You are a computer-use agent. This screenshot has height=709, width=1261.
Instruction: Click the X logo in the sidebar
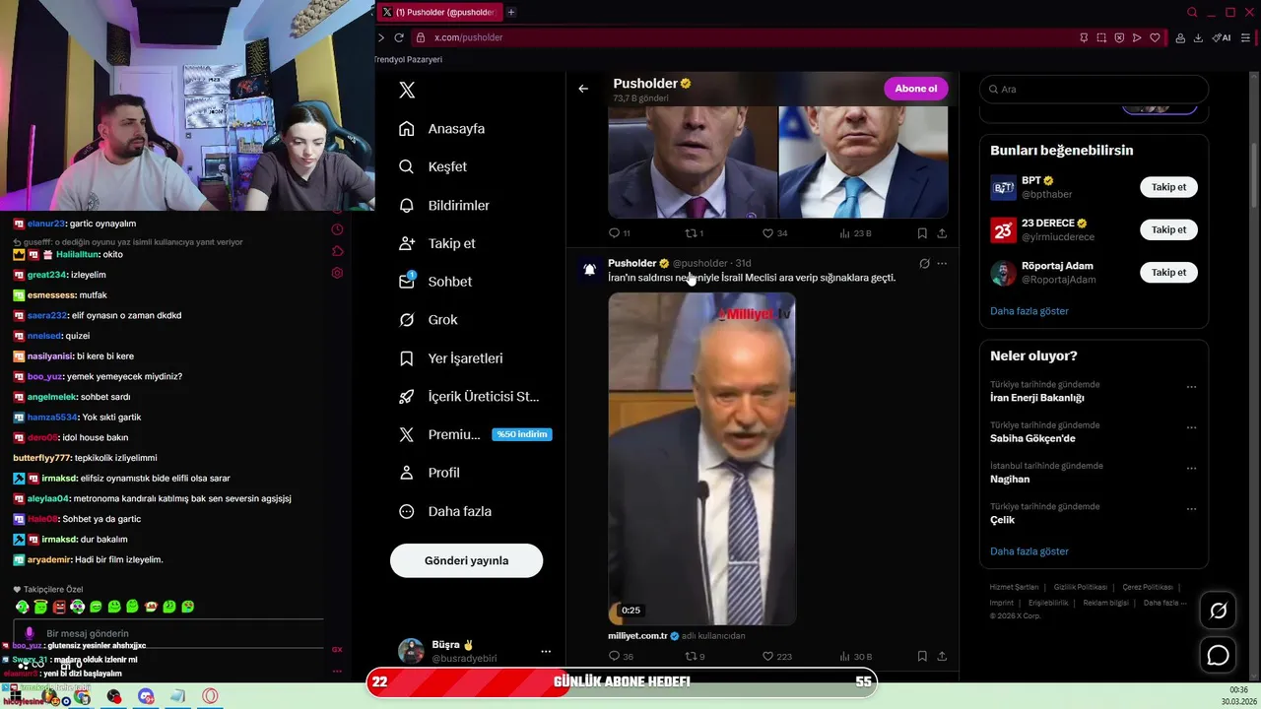tap(407, 91)
